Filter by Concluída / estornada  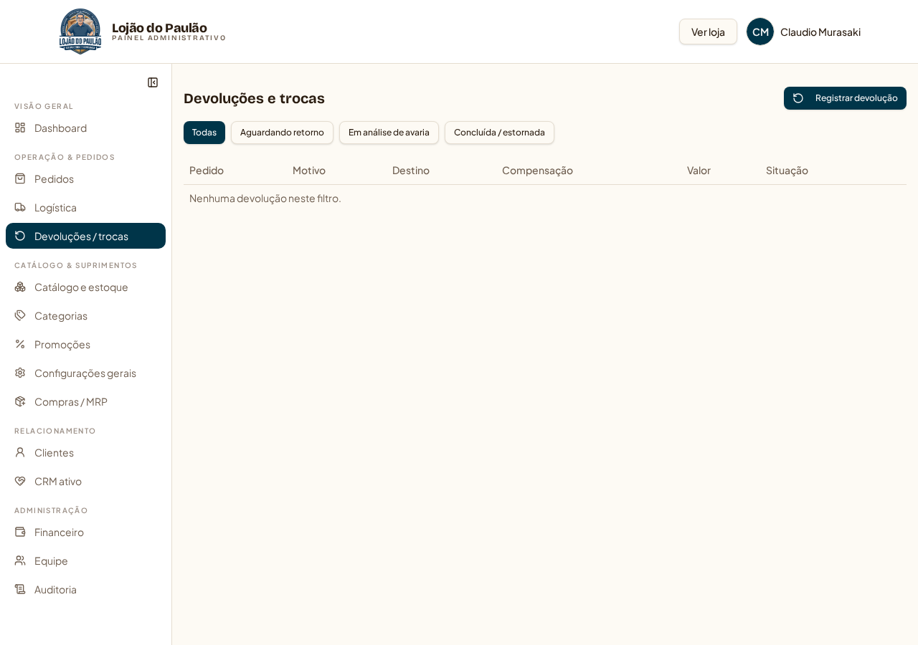pyautogui.click(x=499, y=133)
